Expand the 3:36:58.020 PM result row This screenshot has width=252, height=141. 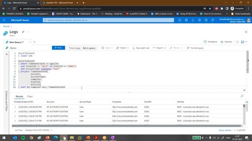pos(15,107)
